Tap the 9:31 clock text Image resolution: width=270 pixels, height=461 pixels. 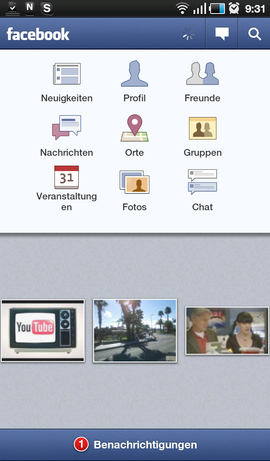[255, 9]
